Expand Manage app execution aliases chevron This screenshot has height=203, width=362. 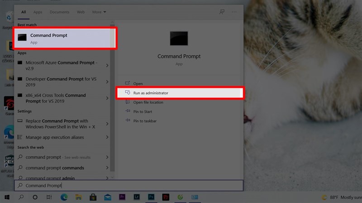[107, 137]
